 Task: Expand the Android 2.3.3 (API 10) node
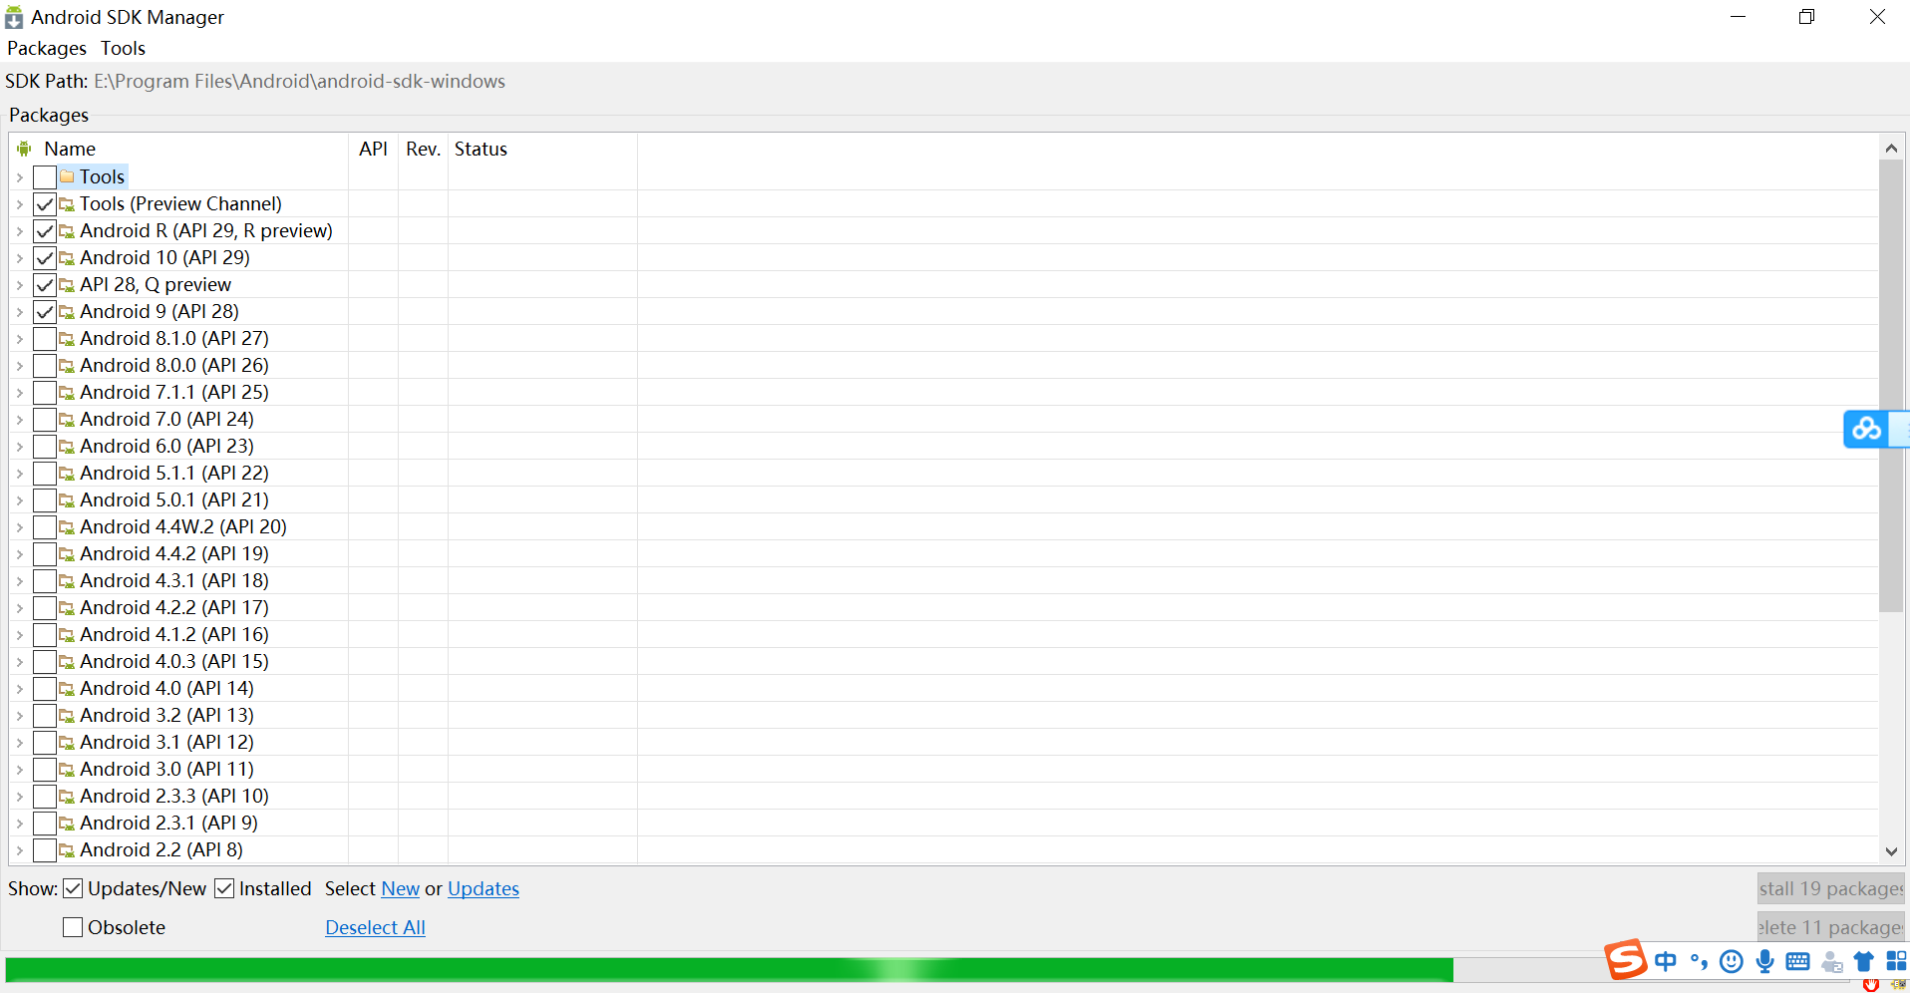coord(19,797)
